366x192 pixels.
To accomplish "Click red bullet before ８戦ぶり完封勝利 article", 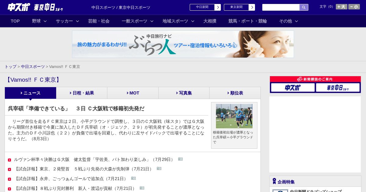I will pos(9,189).
